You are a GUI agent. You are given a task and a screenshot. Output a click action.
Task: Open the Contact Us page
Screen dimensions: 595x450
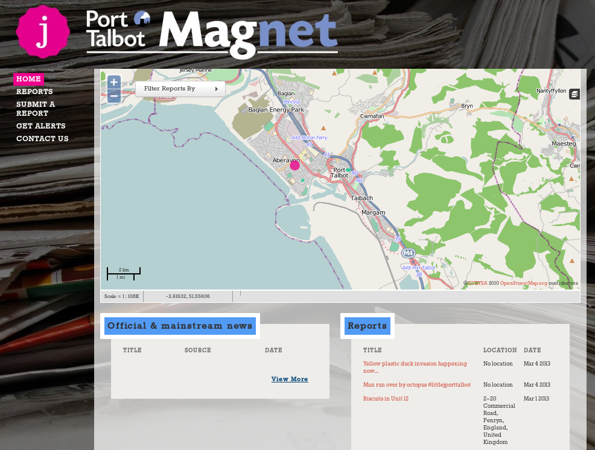coord(42,139)
